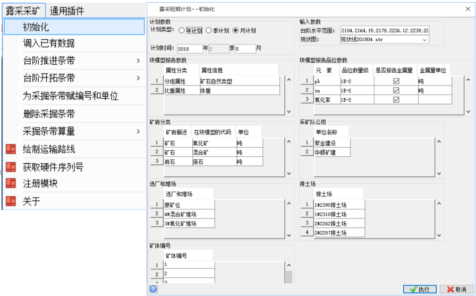Click the icon next to 获取硬件序列号
This screenshot has width=476, height=296.
pos(11,167)
